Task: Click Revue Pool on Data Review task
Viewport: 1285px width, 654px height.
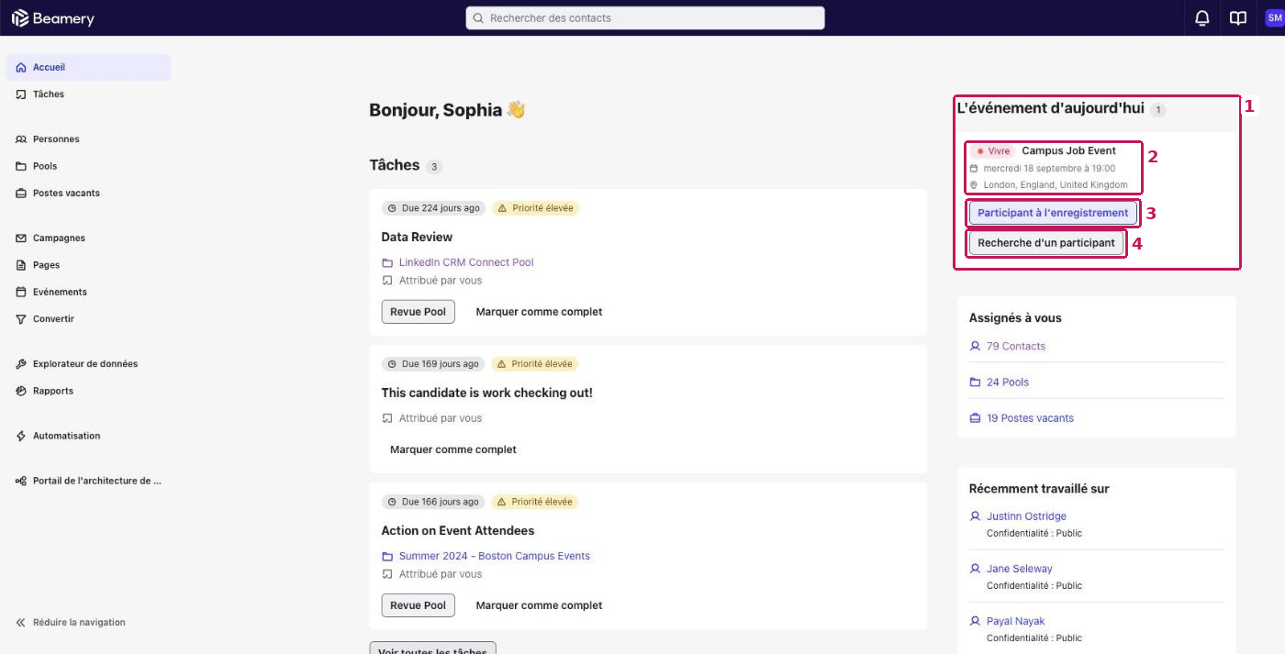Action: pos(418,312)
